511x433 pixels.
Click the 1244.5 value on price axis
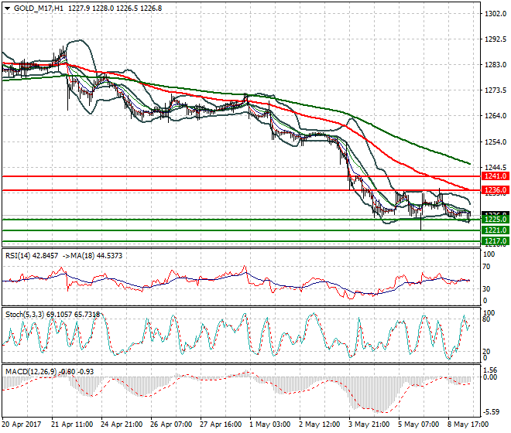tap(496, 167)
